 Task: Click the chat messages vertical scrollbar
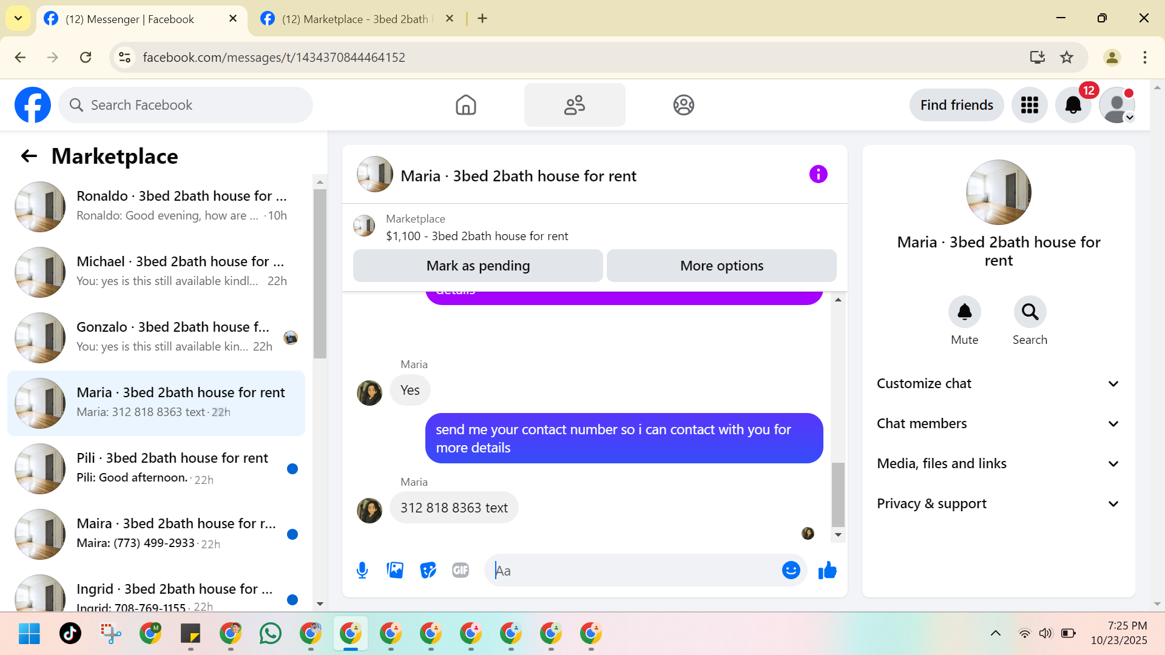[838, 494]
